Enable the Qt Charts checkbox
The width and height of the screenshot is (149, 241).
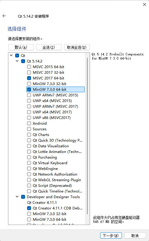[29, 135]
